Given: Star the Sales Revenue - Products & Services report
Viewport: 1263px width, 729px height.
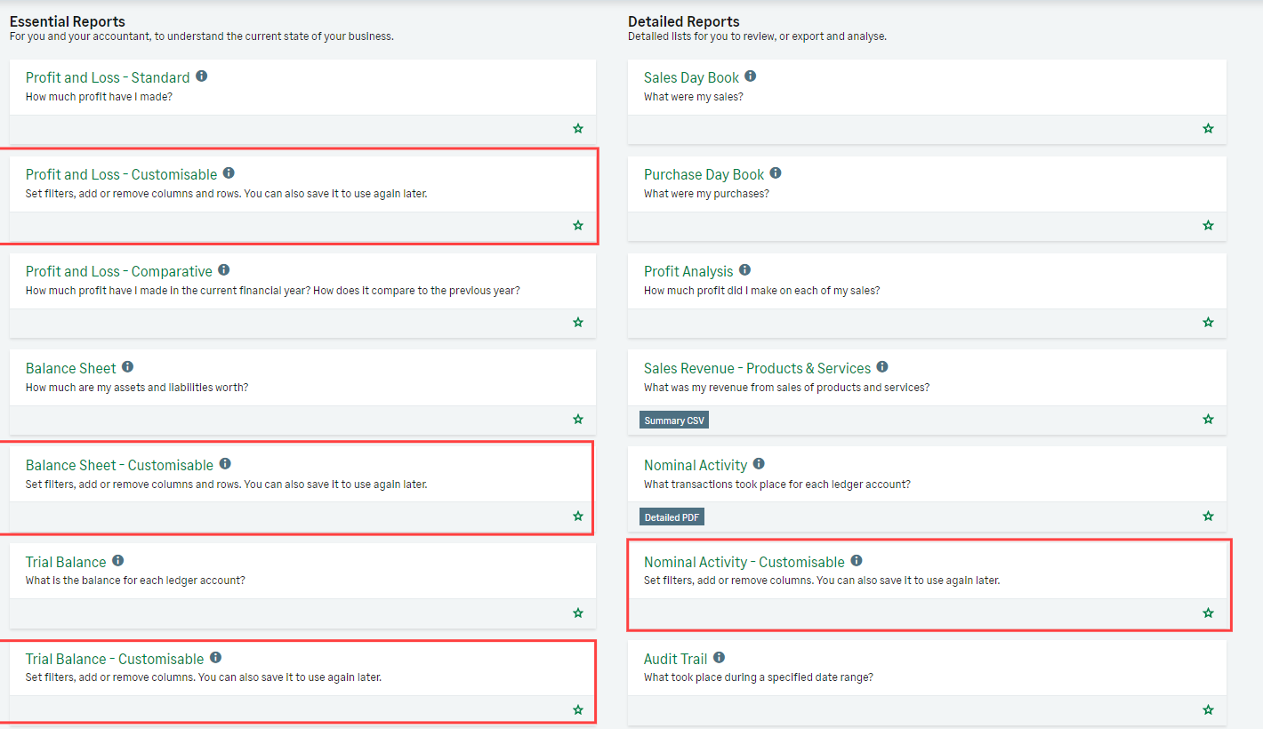Looking at the screenshot, I should [1208, 420].
